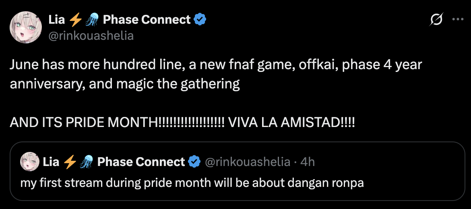Image resolution: width=471 pixels, height=209 pixels.
Task: Open the "4h" timestamp on the quoted post
Action: pyautogui.click(x=308, y=162)
